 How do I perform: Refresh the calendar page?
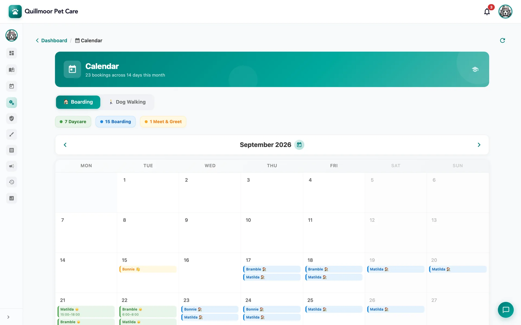point(503,40)
